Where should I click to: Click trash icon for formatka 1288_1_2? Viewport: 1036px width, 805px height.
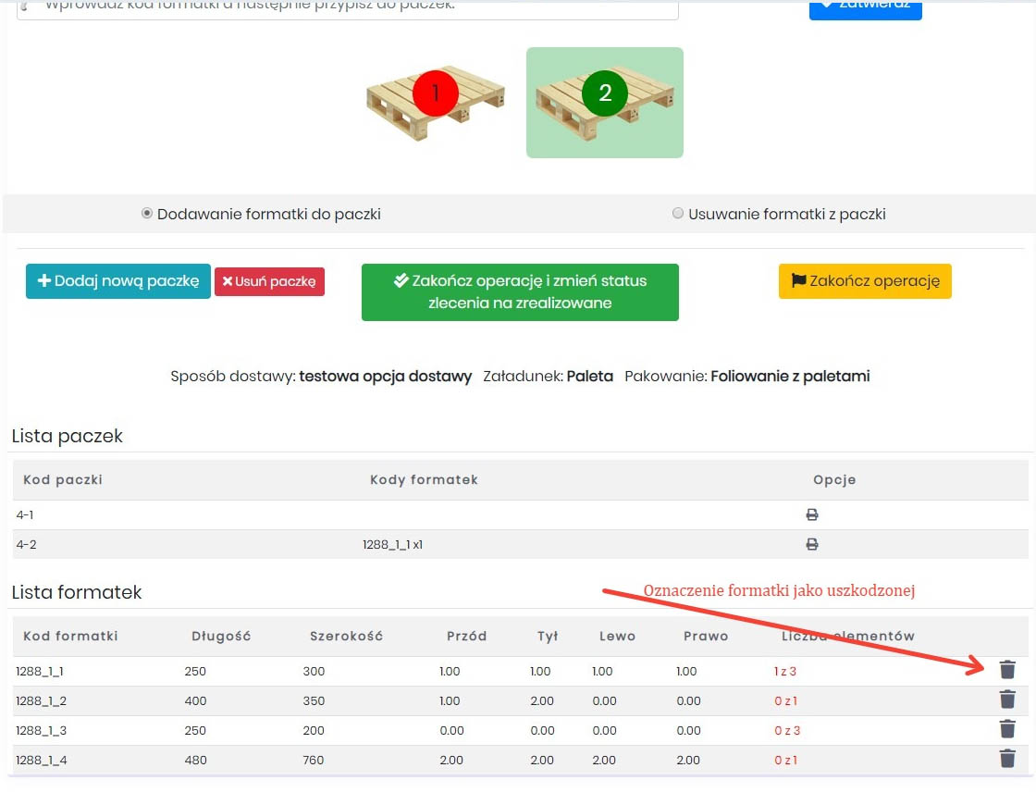pos(1007,700)
